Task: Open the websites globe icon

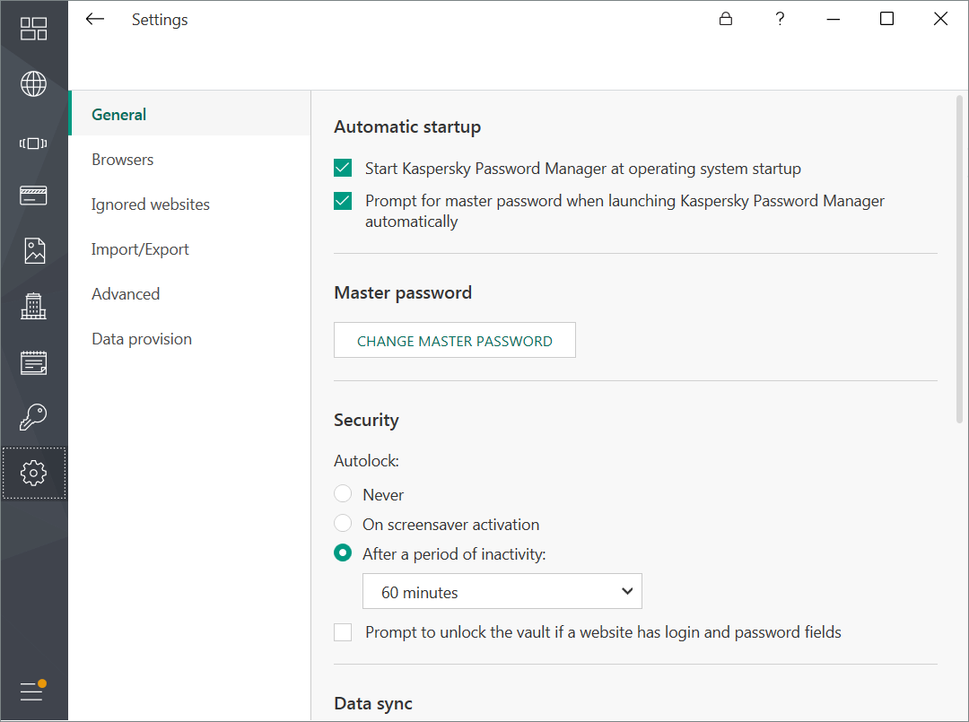Action: (x=33, y=84)
